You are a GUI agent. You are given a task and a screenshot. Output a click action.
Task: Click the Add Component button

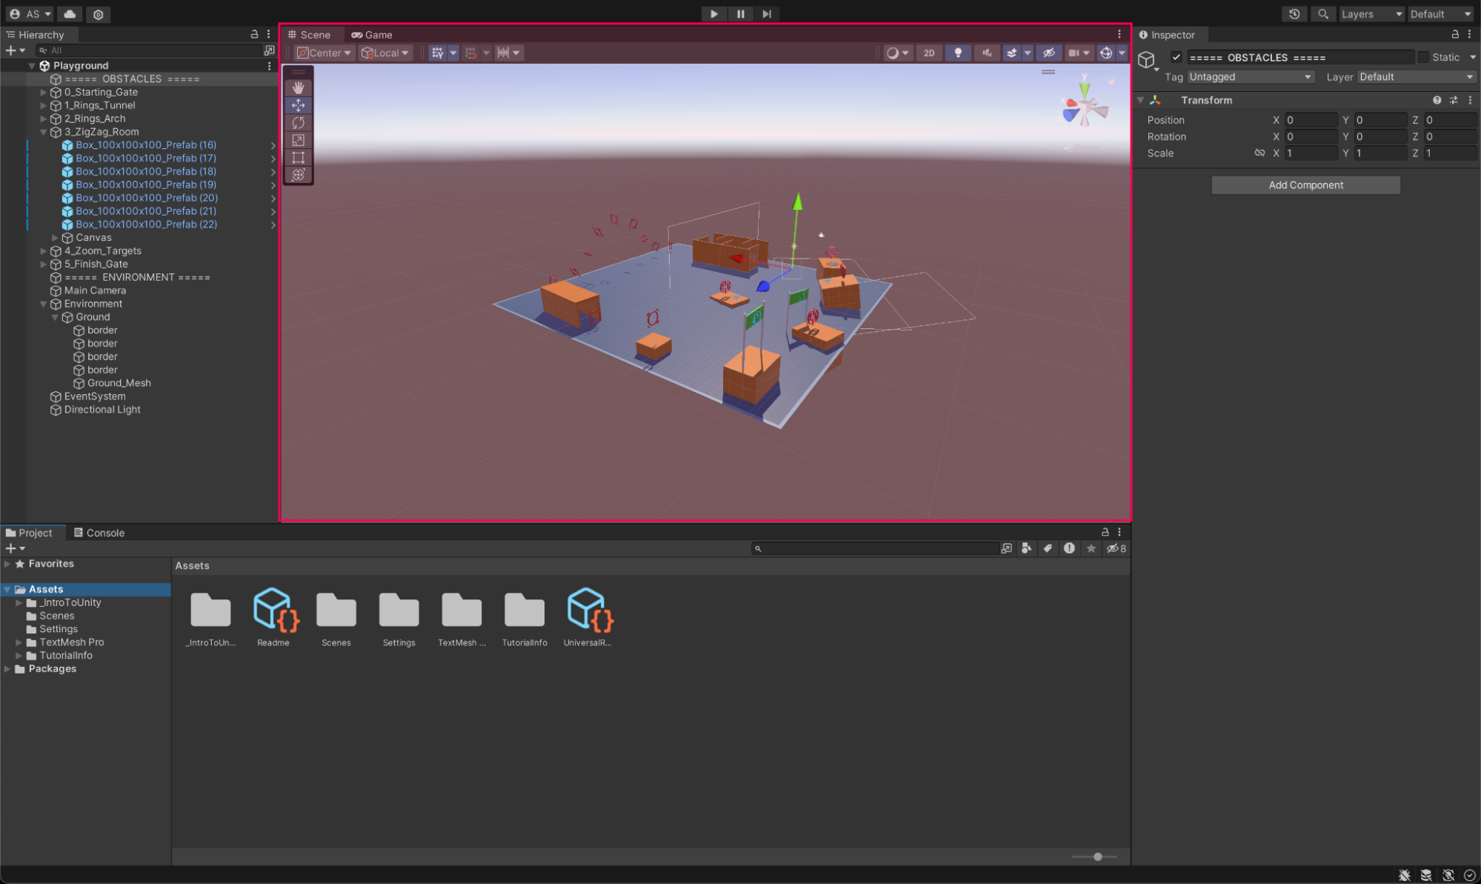tap(1305, 185)
